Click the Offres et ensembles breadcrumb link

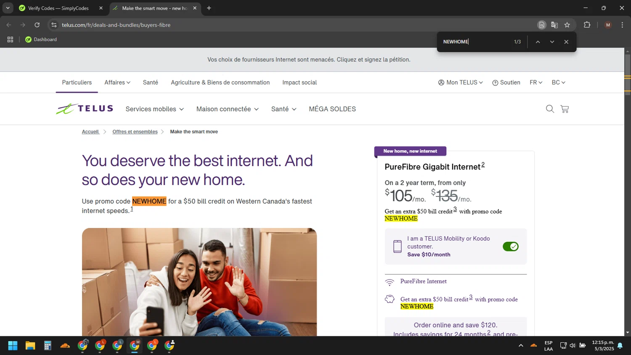click(135, 132)
